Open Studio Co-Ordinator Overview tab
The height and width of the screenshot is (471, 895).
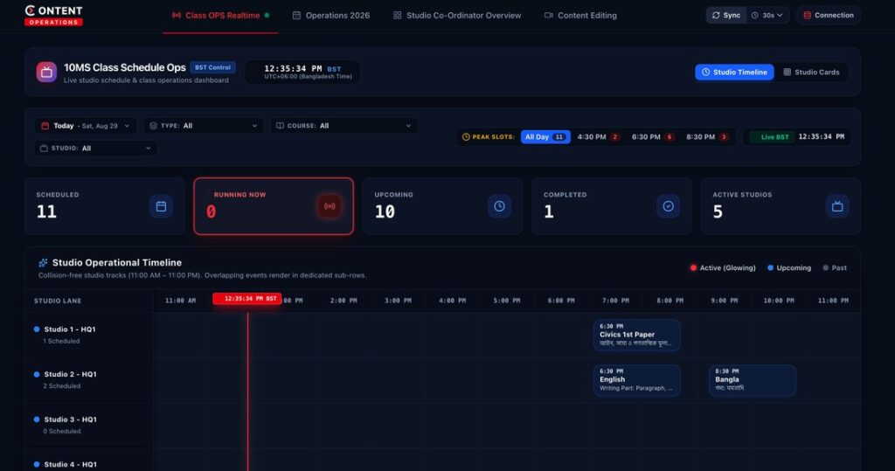[x=456, y=16]
